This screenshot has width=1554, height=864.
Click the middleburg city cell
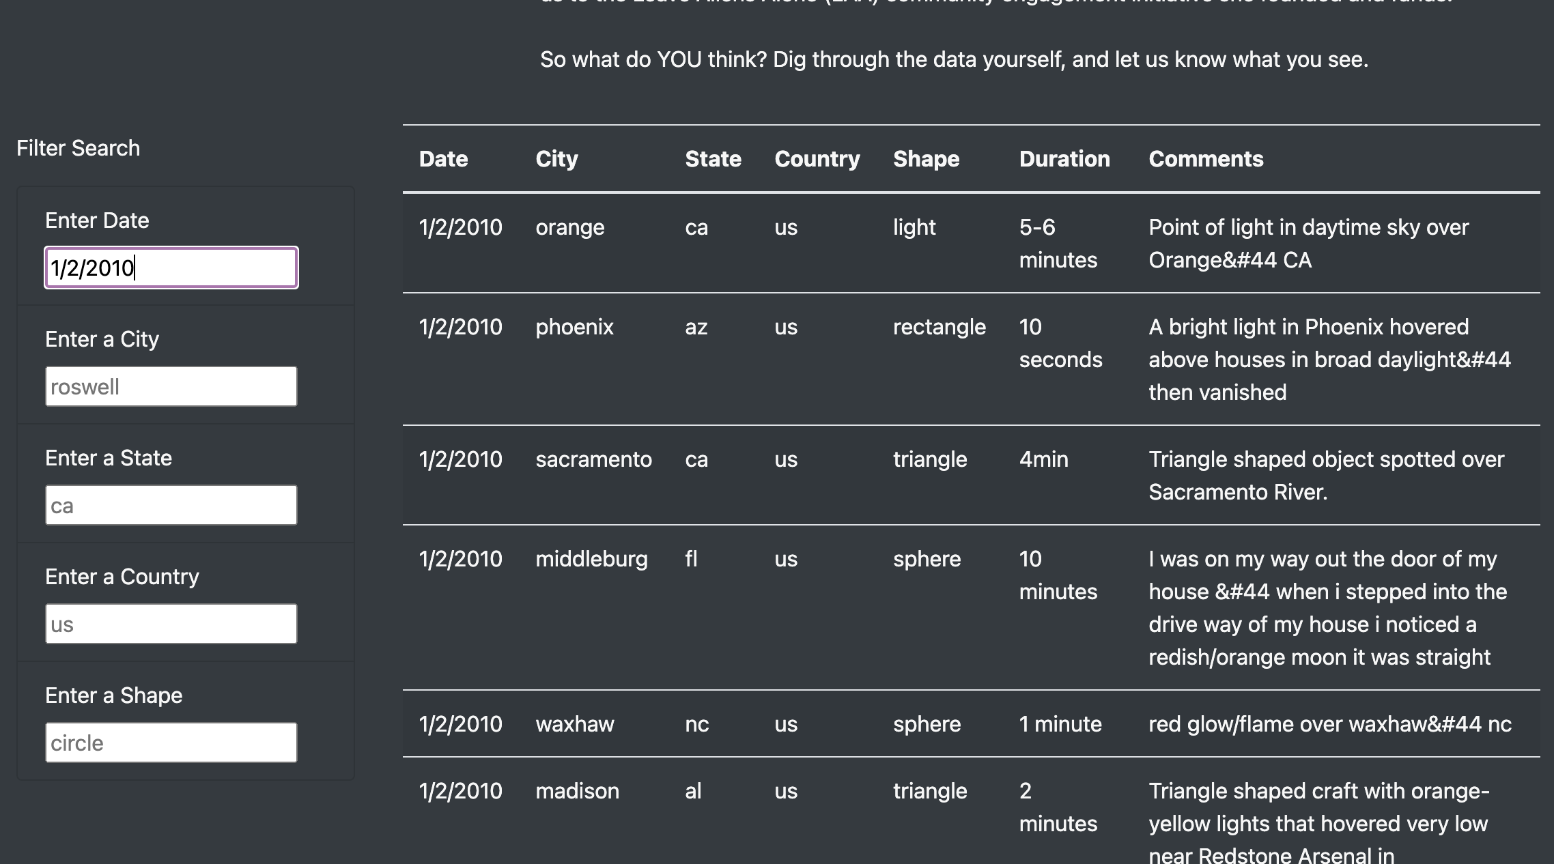click(x=591, y=559)
